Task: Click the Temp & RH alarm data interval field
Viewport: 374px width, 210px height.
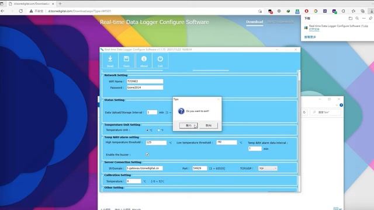Action: 255,149
